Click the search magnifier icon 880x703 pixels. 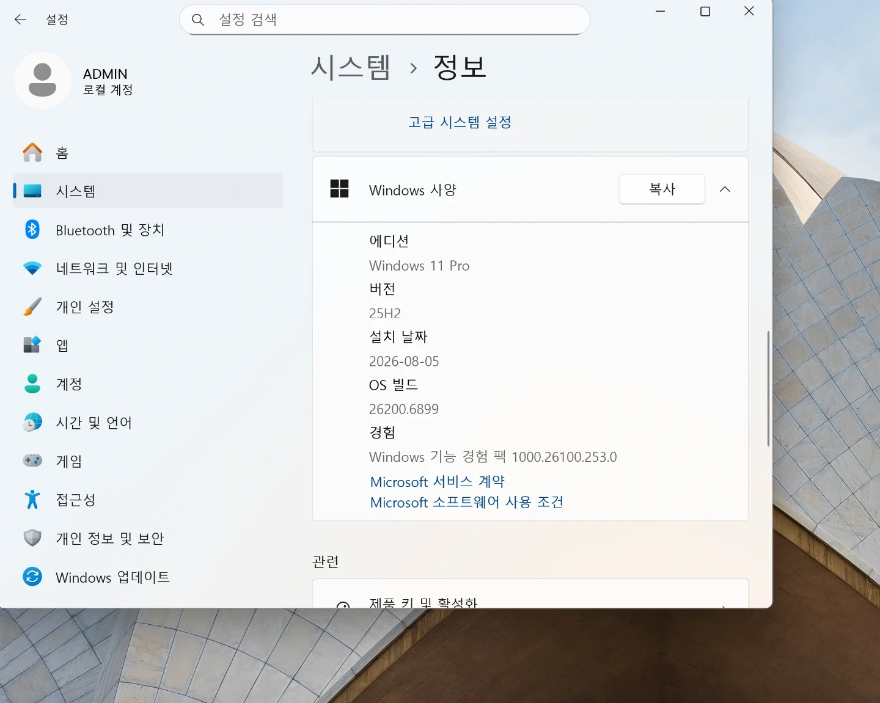click(198, 20)
